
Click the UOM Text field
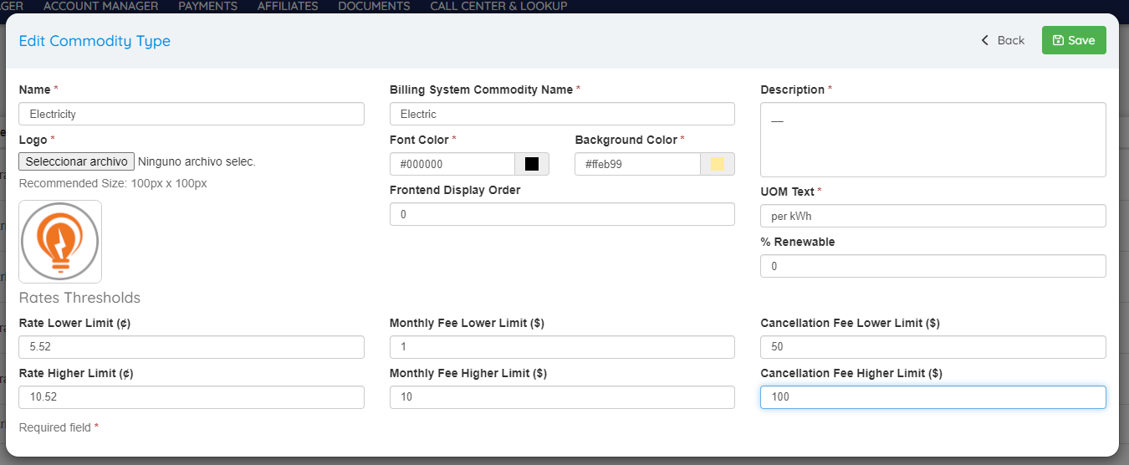coord(933,216)
